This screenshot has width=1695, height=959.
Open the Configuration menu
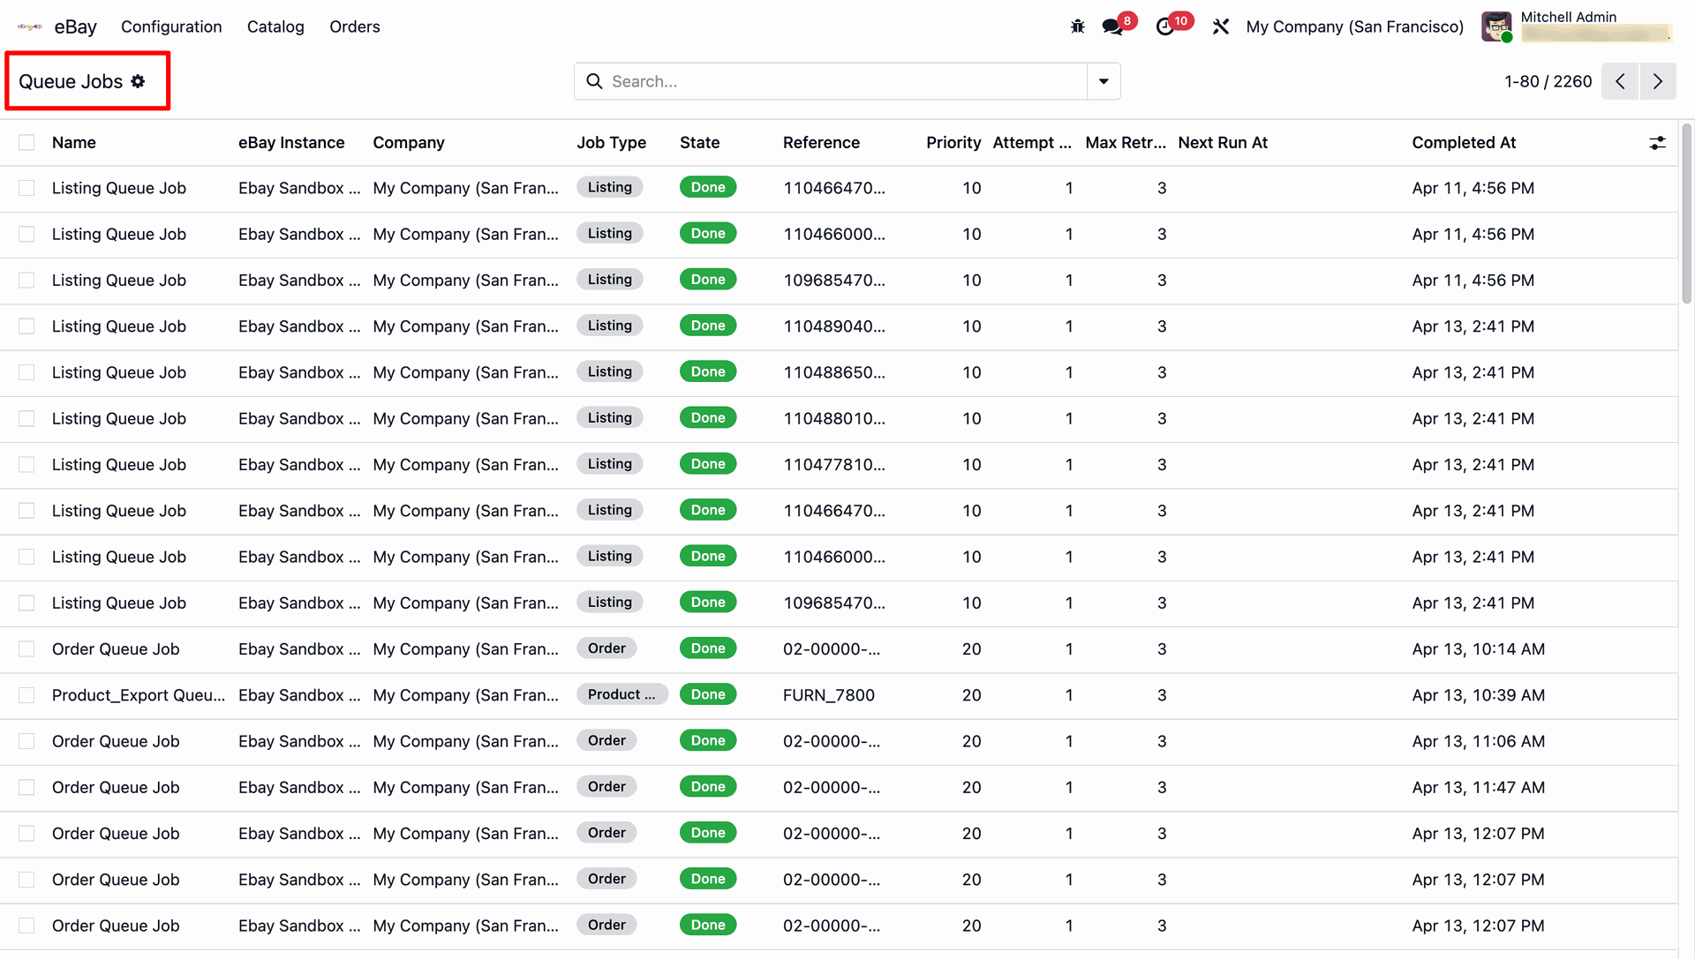(x=171, y=26)
